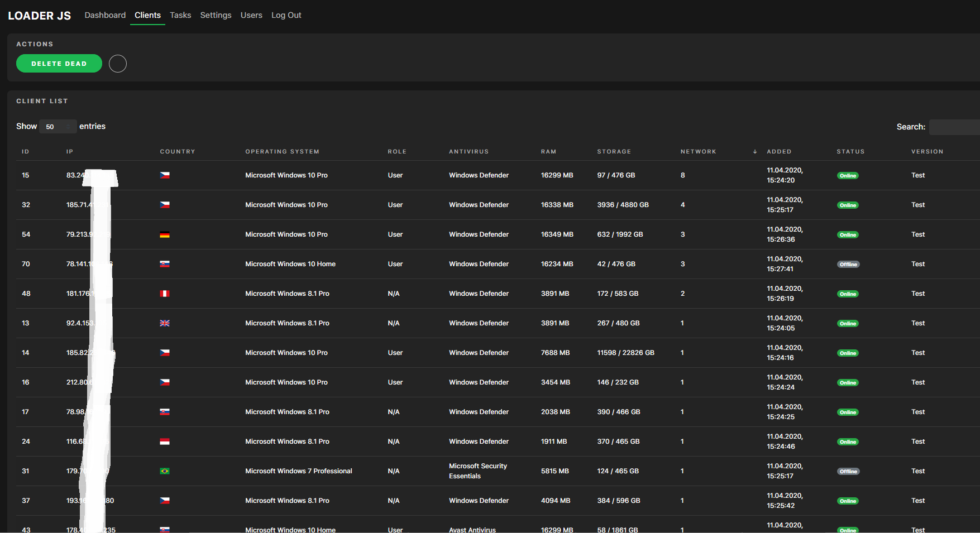Sort the list by RAM column header
This screenshot has width=980, height=533.
[x=548, y=152]
